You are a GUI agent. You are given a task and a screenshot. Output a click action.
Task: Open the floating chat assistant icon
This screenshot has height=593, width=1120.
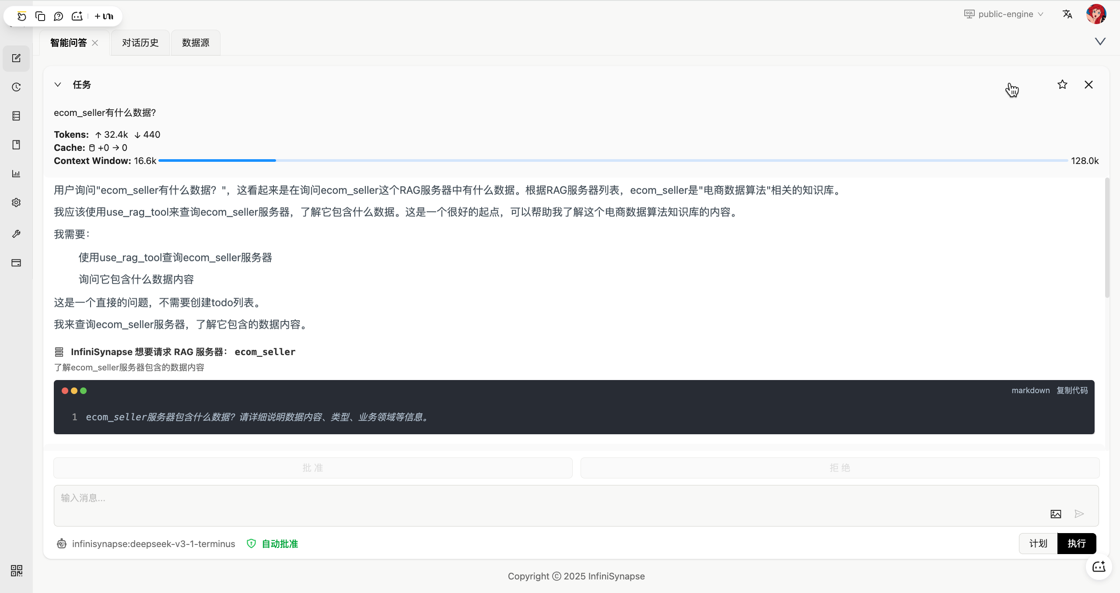[1099, 567]
